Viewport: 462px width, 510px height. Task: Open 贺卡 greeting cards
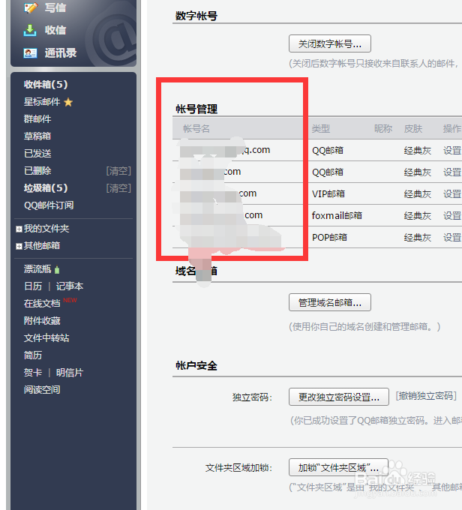pyautogui.click(x=33, y=373)
